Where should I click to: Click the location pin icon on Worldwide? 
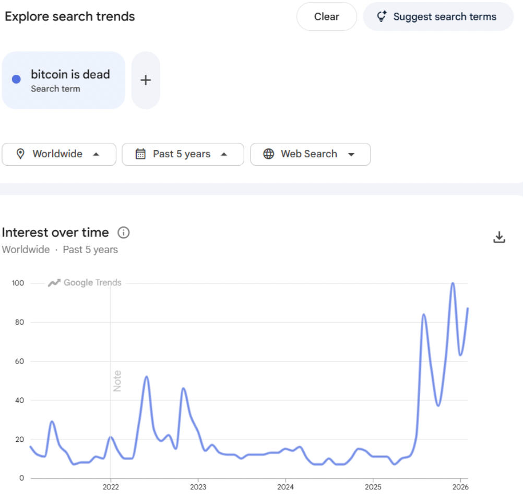(20, 154)
